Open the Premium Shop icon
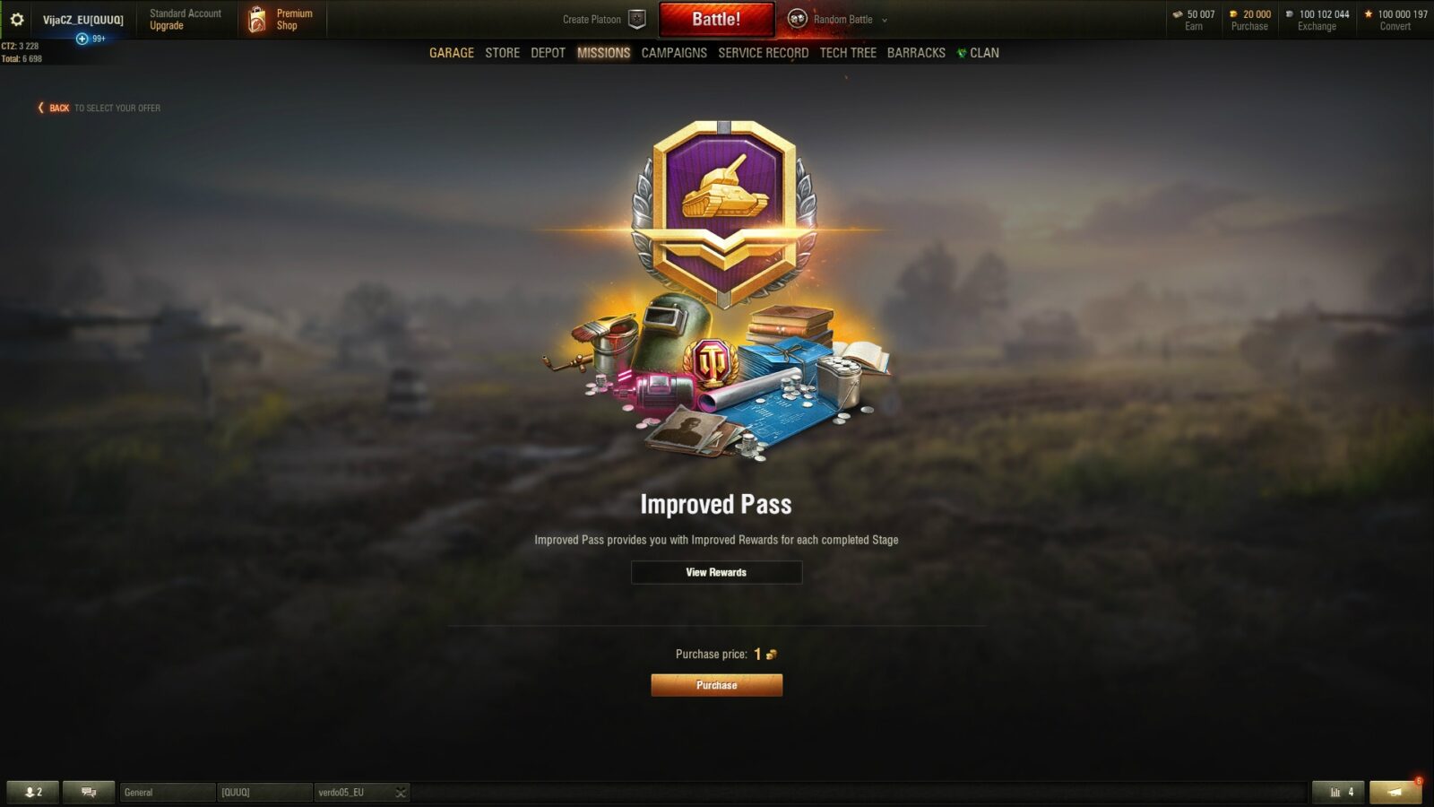Screen dimensions: 1434x807 pos(257,19)
